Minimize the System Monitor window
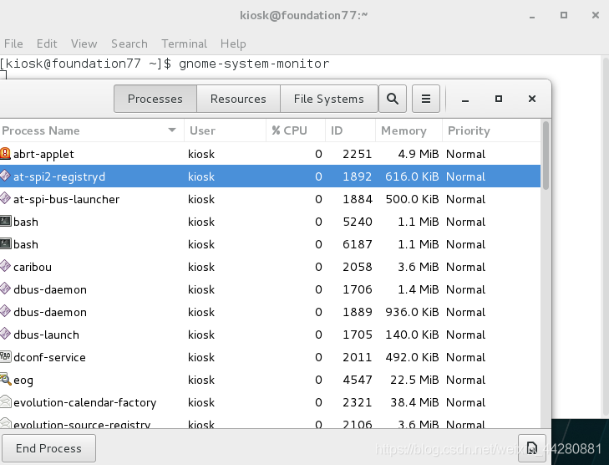 point(465,100)
